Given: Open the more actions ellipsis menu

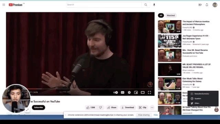Looking at the screenshot, I should [x=152, y=107].
